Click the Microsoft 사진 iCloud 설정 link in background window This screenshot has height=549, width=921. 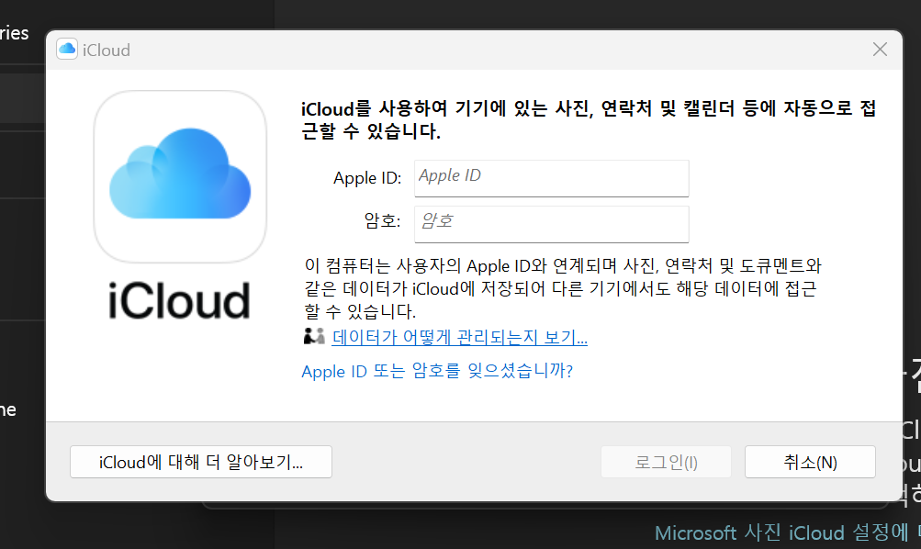pyautogui.click(x=788, y=532)
